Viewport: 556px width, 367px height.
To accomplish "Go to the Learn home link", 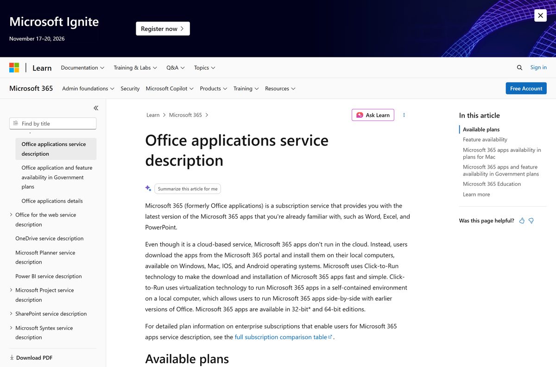I will coord(42,68).
